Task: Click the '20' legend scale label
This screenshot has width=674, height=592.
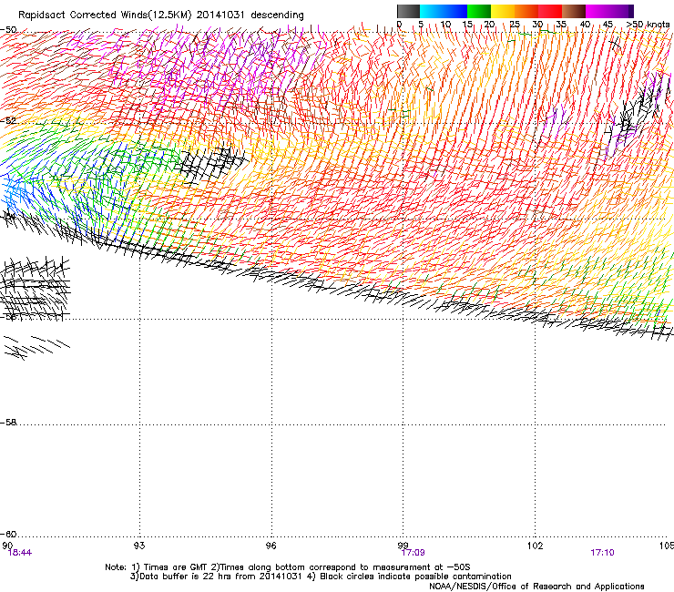Action: (490, 25)
